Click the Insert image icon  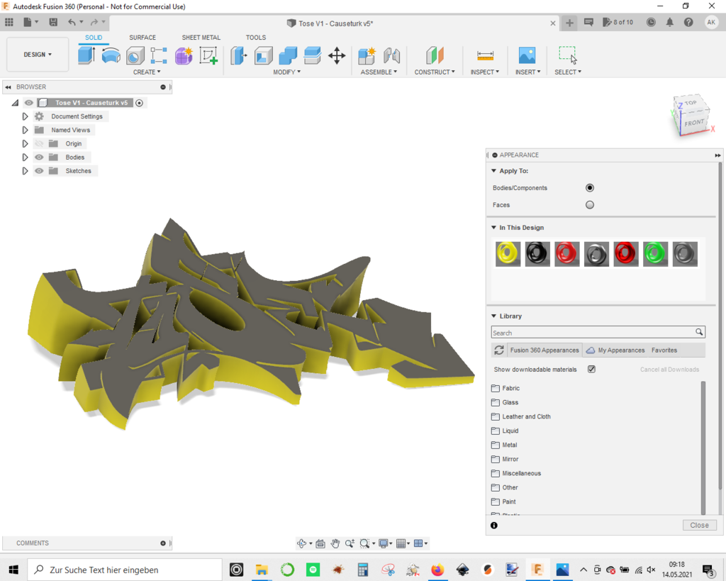[527, 55]
